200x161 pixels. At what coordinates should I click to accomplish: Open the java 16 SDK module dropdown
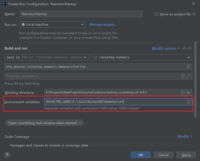click(x=46, y=57)
